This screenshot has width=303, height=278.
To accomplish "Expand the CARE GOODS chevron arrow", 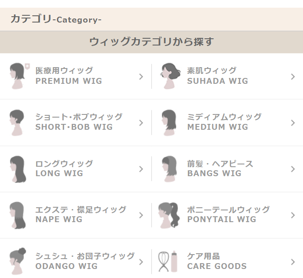I will click(x=293, y=262).
